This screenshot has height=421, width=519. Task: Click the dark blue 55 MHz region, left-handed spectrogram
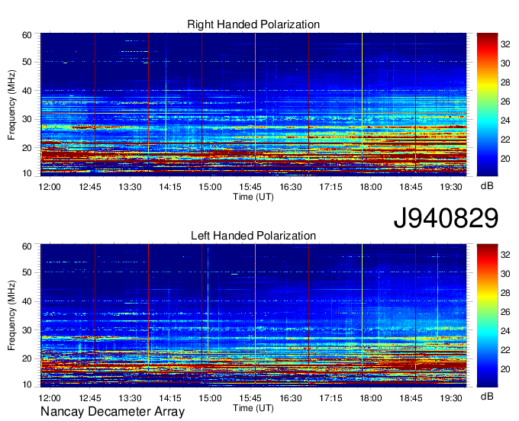tap(253, 258)
